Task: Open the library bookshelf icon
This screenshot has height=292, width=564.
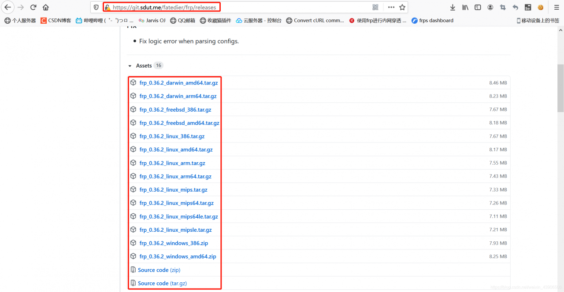Action: (465, 7)
